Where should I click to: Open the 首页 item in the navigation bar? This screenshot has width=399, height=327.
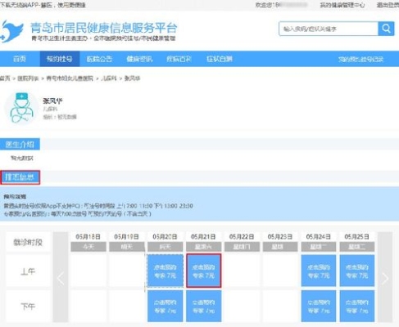tap(20, 59)
